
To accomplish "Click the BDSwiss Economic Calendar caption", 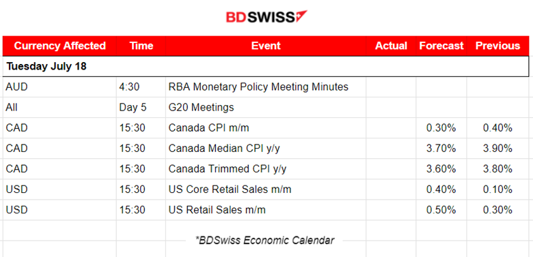I will click(x=265, y=241).
